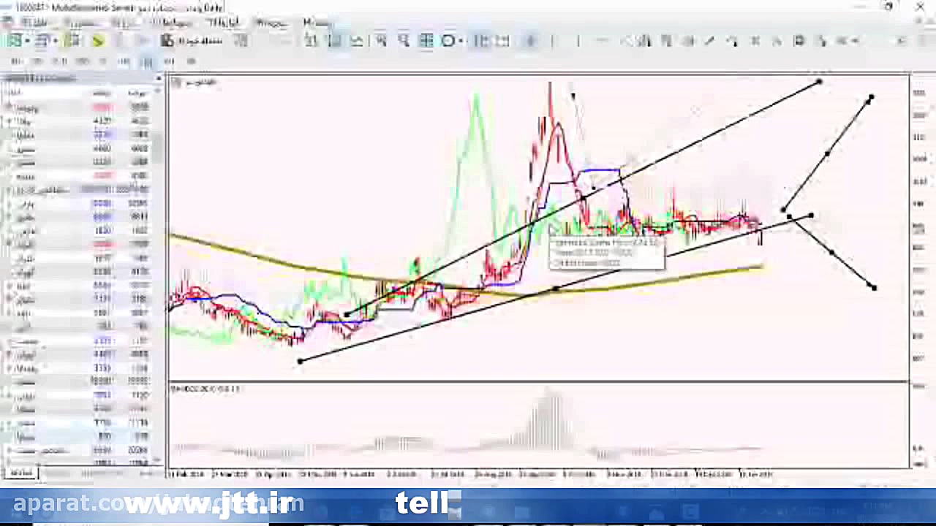Switch chart to H4 timeframe
Image resolution: width=936 pixels, height=526 pixels.
click(x=124, y=61)
